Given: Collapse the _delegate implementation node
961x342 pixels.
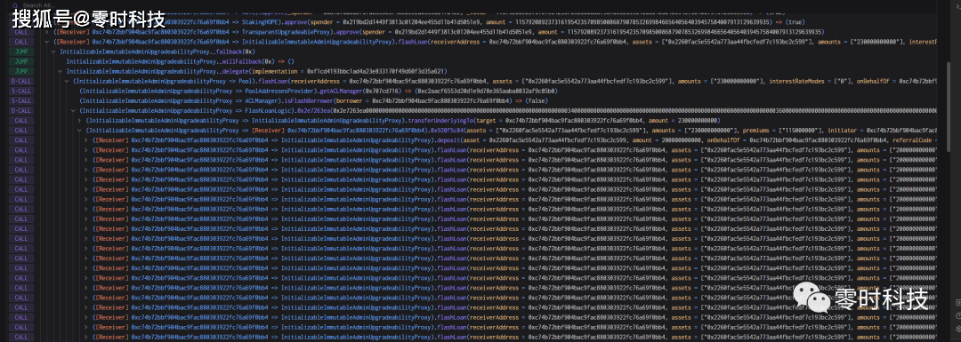Looking at the screenshot, I should pyautogui.click(x=61, y=71).
